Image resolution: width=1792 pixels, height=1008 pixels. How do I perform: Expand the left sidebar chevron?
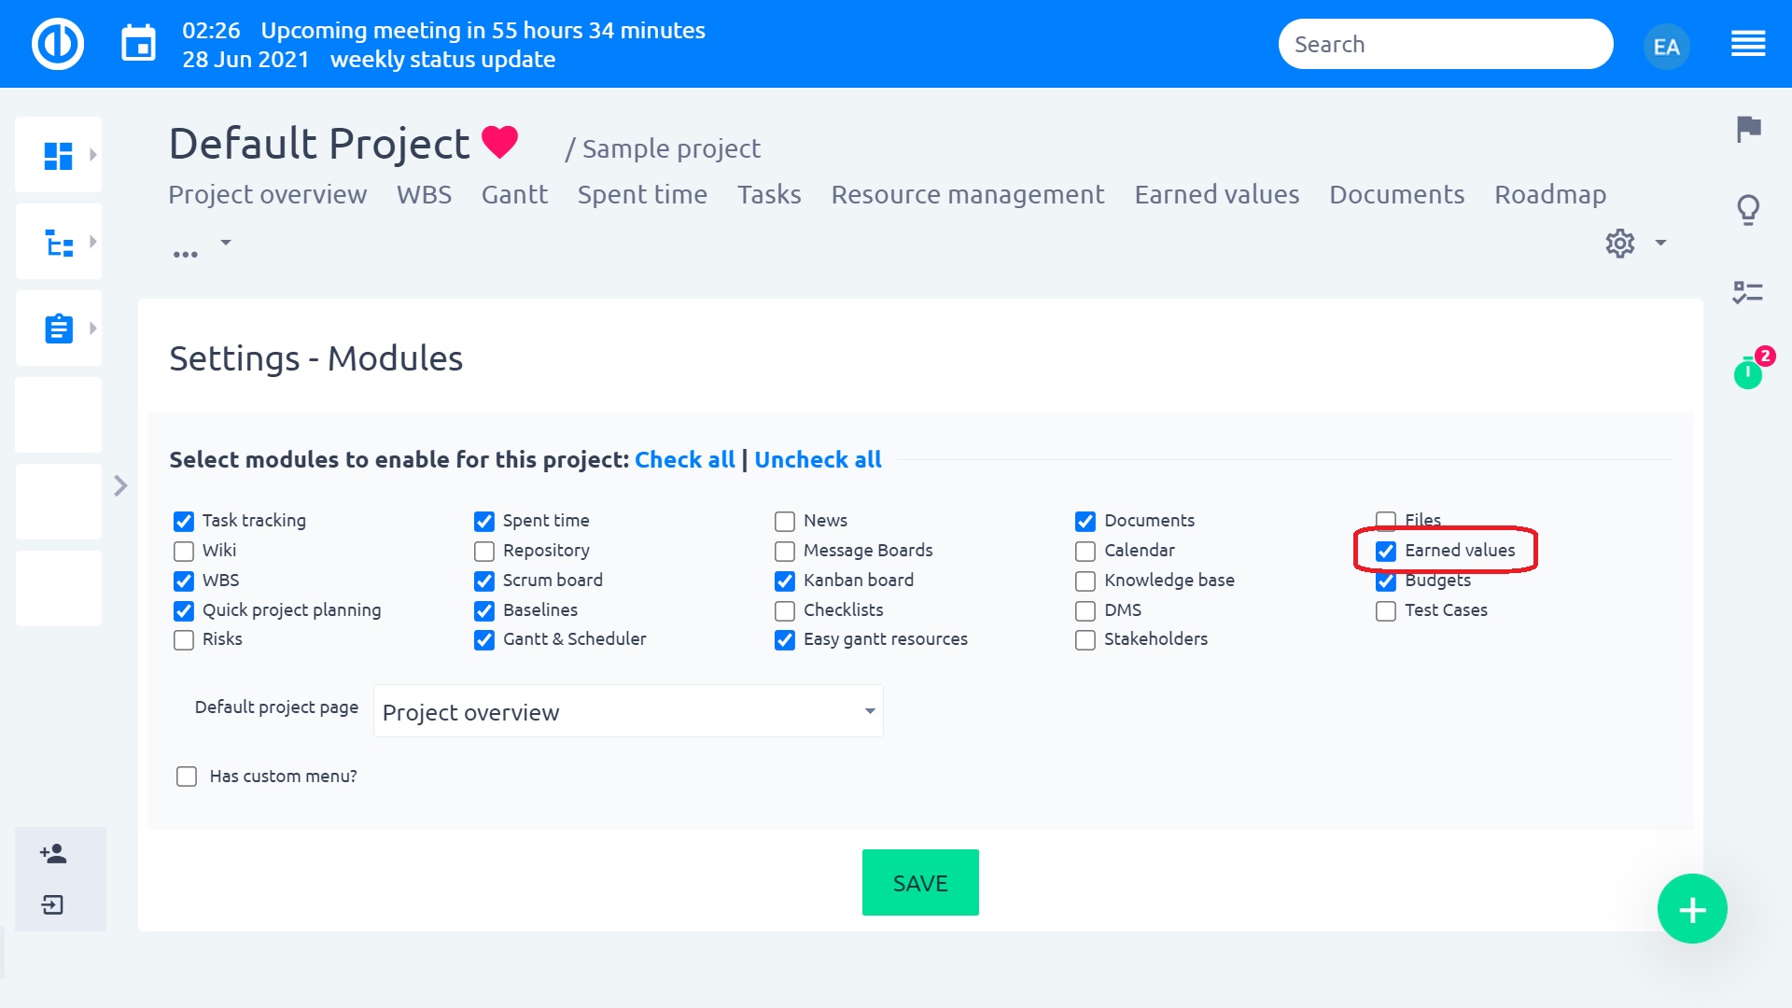pyautogui.click(x=120, y=486)
